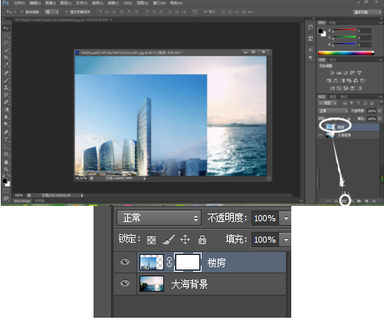The height and width of the screenshot is (320, 384).
Task: Open the blend mode dropdown in small Layers panel
Action: coord(333,111)
